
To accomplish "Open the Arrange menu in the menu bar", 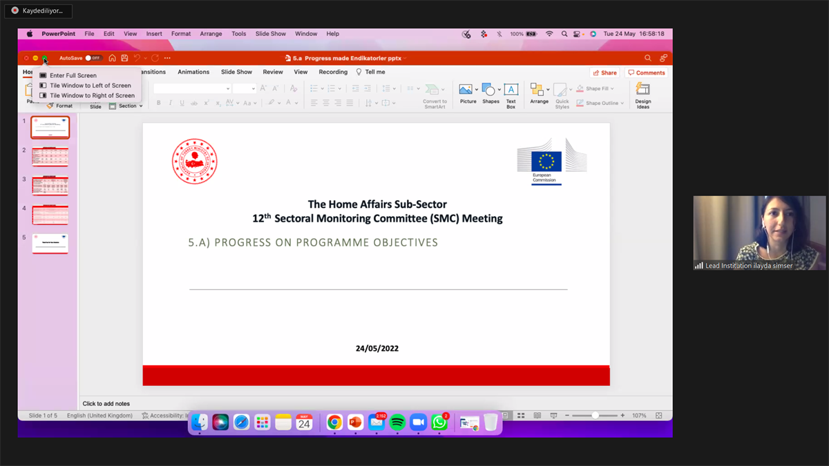I will (x=211, y=34).
